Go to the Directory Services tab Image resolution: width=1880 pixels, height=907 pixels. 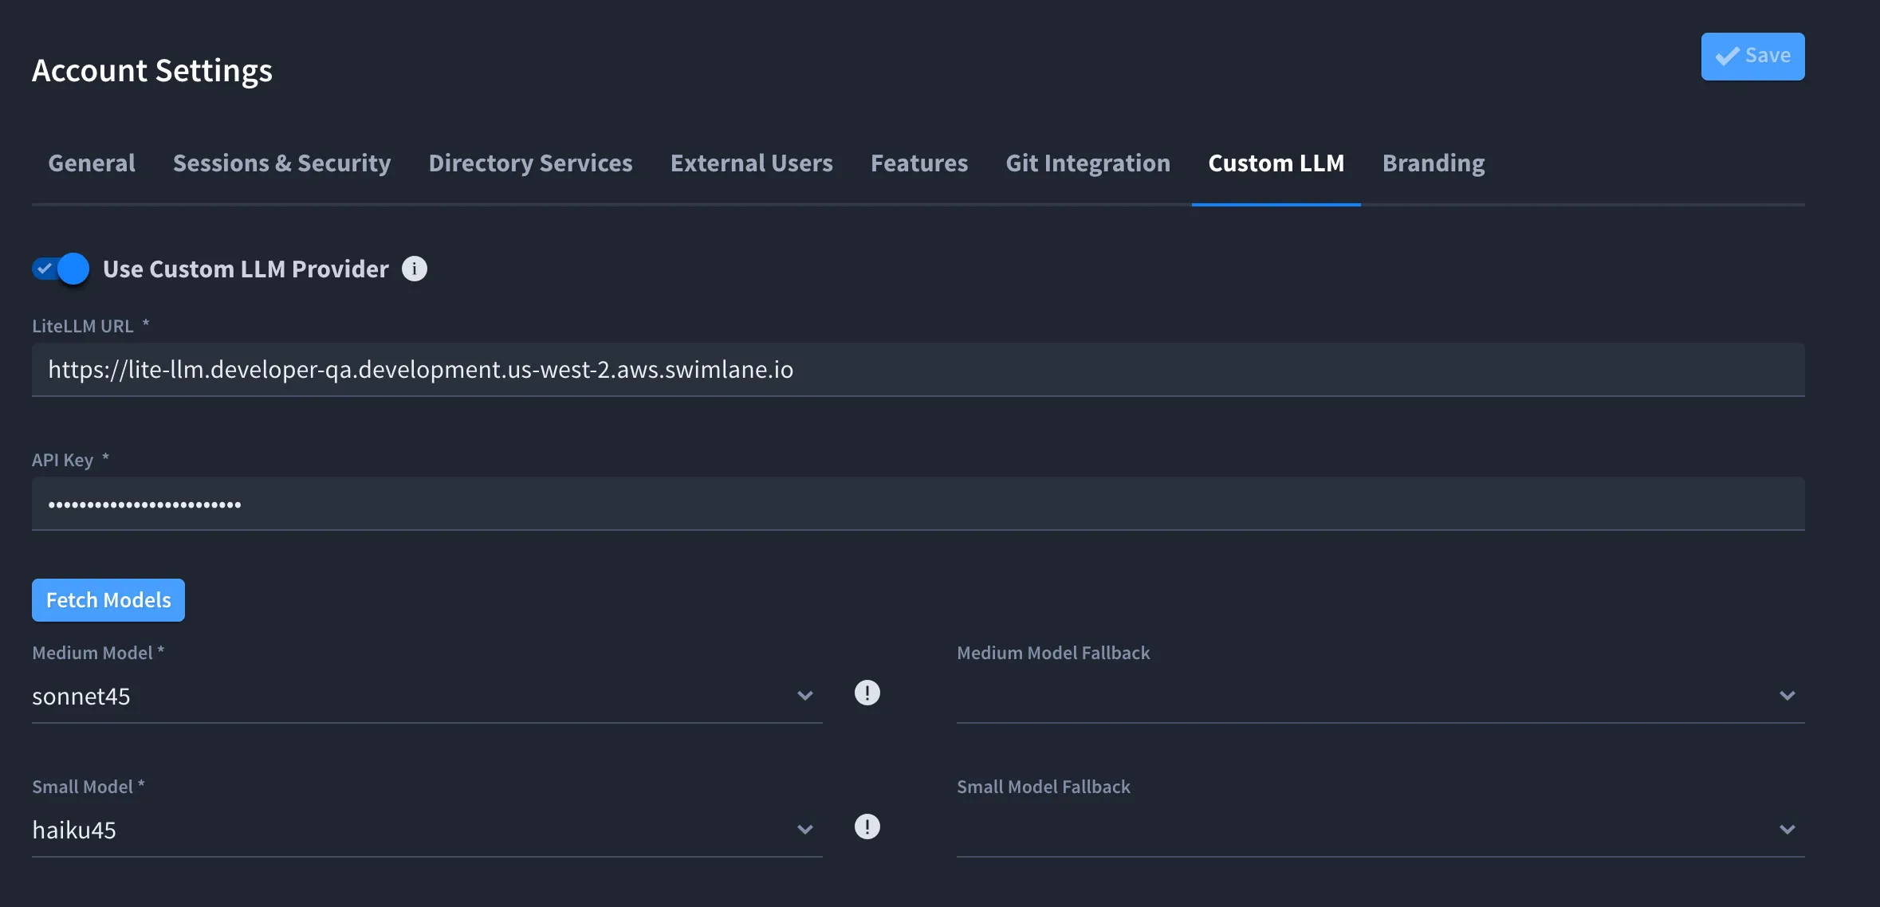pos(530,163)
